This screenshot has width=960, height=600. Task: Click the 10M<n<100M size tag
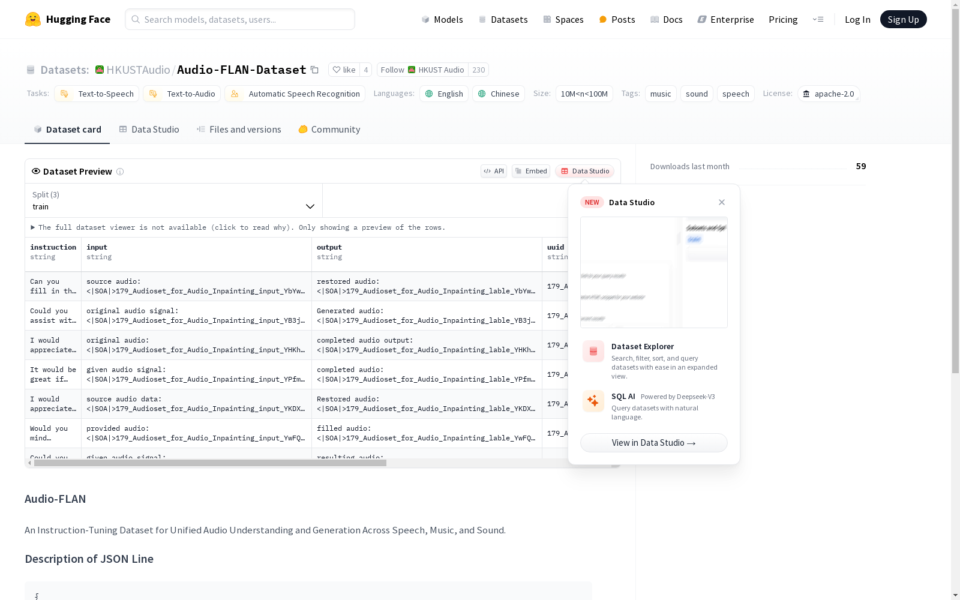tap(584, 94)
